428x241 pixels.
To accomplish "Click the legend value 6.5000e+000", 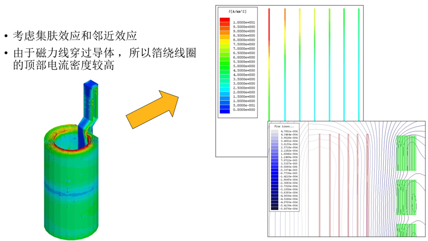I will click(244, 53).
